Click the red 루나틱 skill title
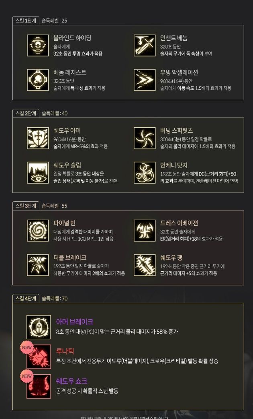This screenshot has width=253, height=419. point(65,351)
